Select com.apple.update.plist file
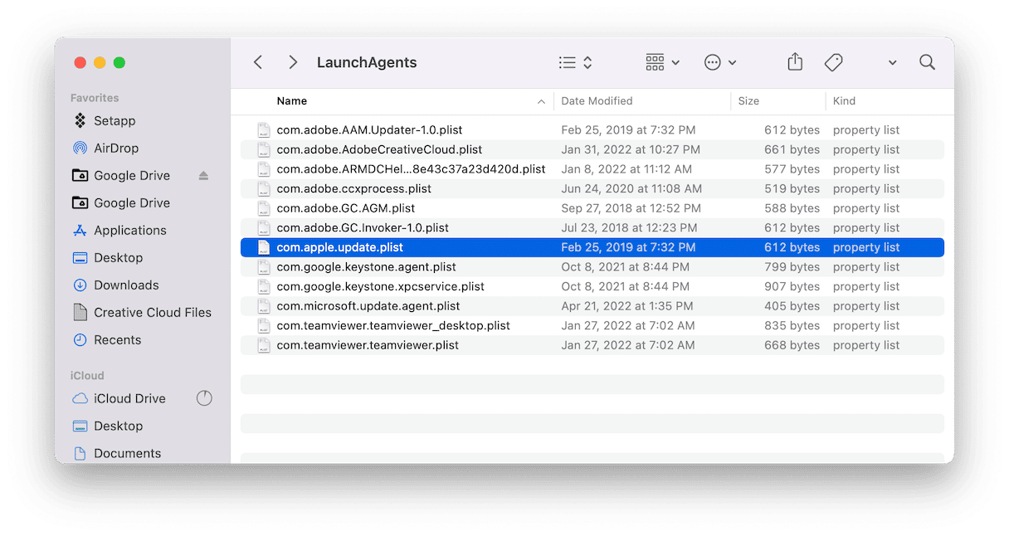 coord(592,247)
